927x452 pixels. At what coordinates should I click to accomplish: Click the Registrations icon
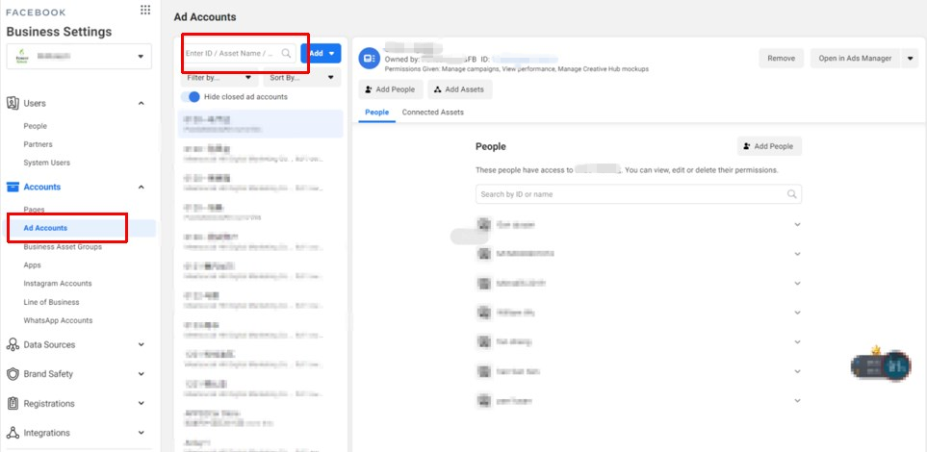(x=13, y=404)
